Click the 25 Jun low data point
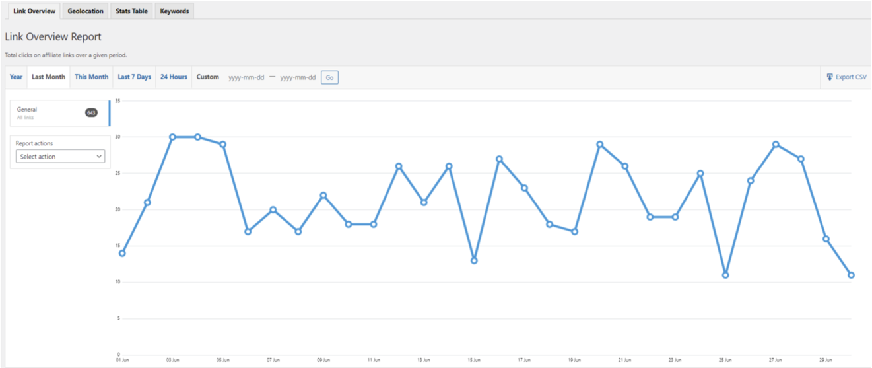This screenshot has width=872, height=368. 725,275
